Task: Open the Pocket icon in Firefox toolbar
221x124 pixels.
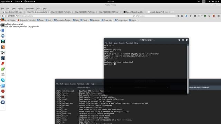Action: point(195,16)
